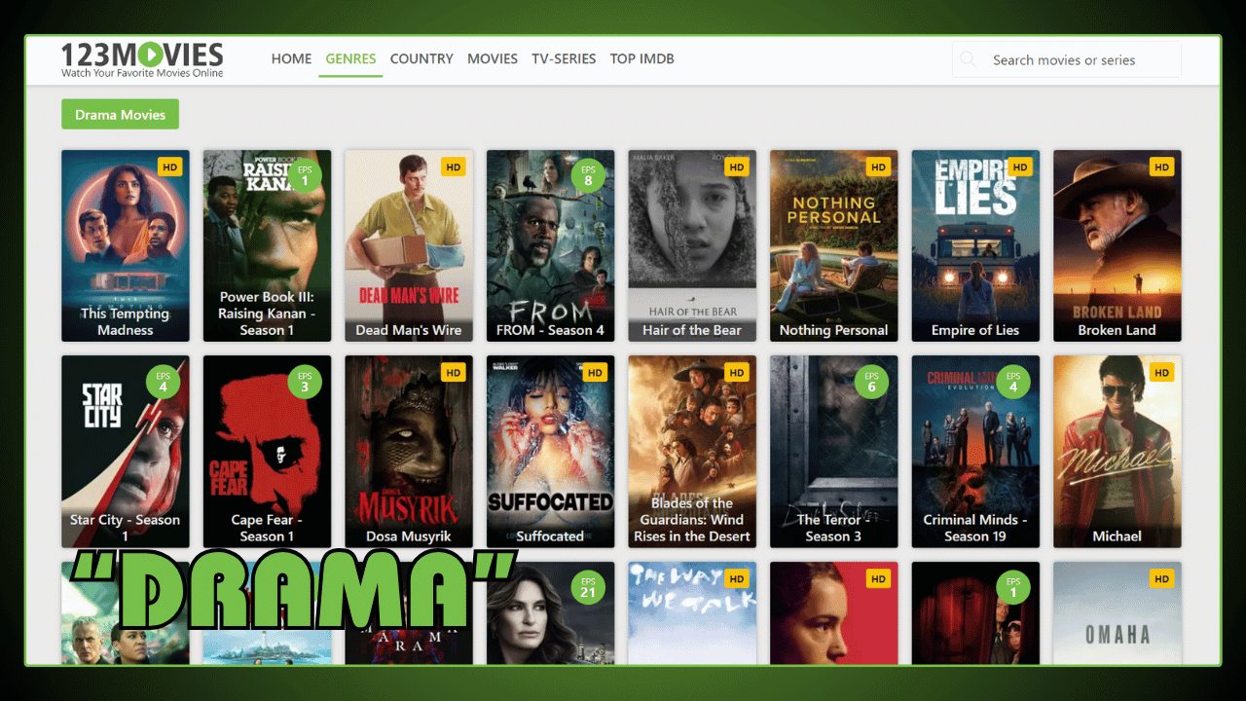
Task: Focus the Search movies or series field
Action: coord(1067,59)
